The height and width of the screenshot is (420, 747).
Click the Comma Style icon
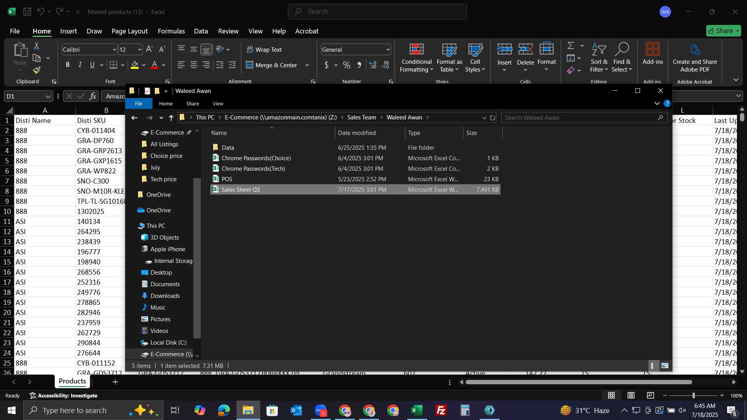click(x=359, y=65)
